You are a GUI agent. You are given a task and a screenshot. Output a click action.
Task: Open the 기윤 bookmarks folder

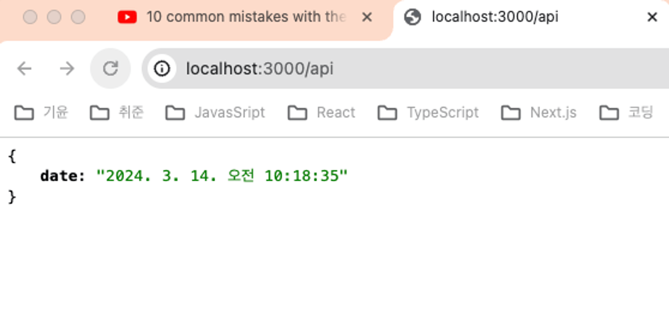(x=41, y=113)
